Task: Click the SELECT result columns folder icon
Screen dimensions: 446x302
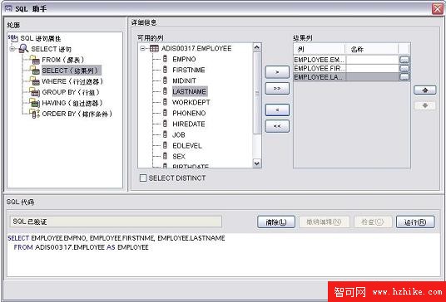Action: pos(35,71)
